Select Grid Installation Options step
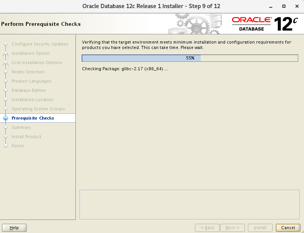Screen dimensions: 304x233 37,62
